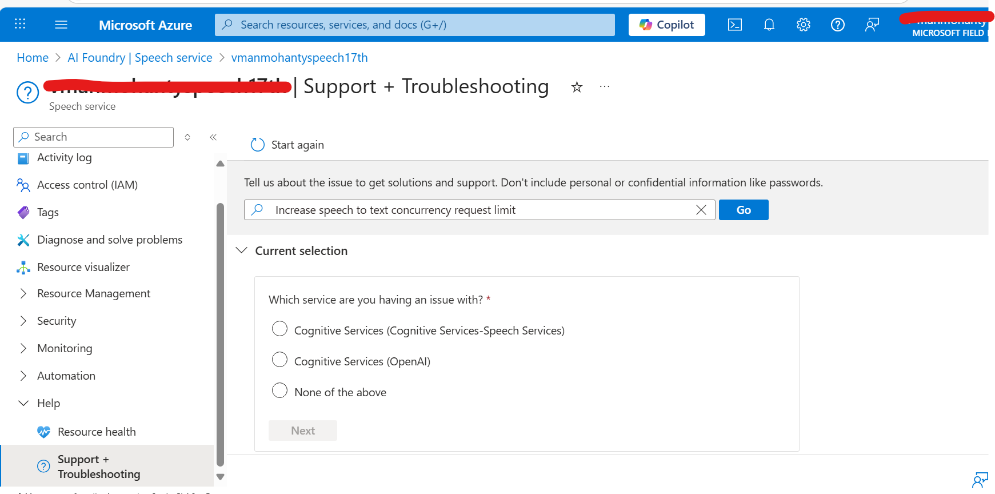Image resolution: width=995 pixels, height=494 pixels.
Task: Open the portal hamburger menu
Action: click(x=61, y=25)
